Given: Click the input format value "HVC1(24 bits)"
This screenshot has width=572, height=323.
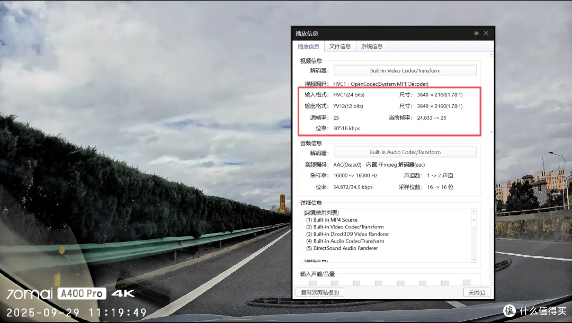Looking at the screenshot, I should (x=348, y=95).
